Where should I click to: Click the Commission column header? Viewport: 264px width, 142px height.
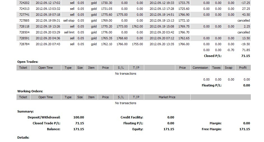click(200, 68)
